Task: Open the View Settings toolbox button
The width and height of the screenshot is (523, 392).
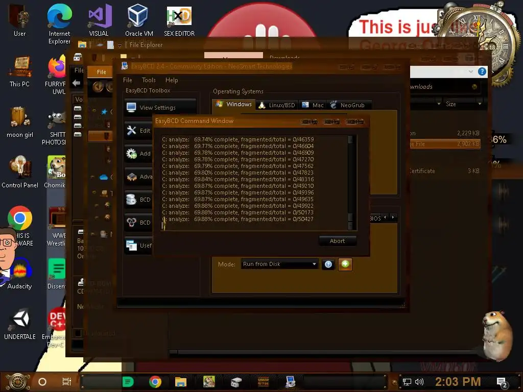Action: tap(160, 108)
